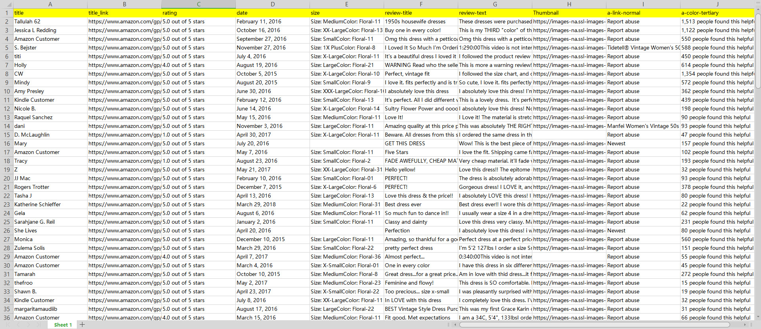
Task: Add a new sheet with the plus icon
Action: pyautogui.click(x=82, y=325)
